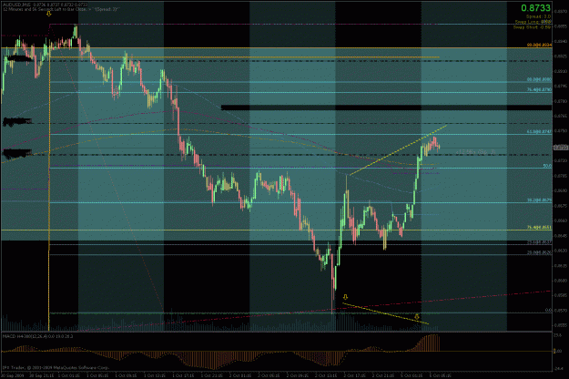Click the 38.2 Fibonacci level label
The image size is (569, 379).
539,200
